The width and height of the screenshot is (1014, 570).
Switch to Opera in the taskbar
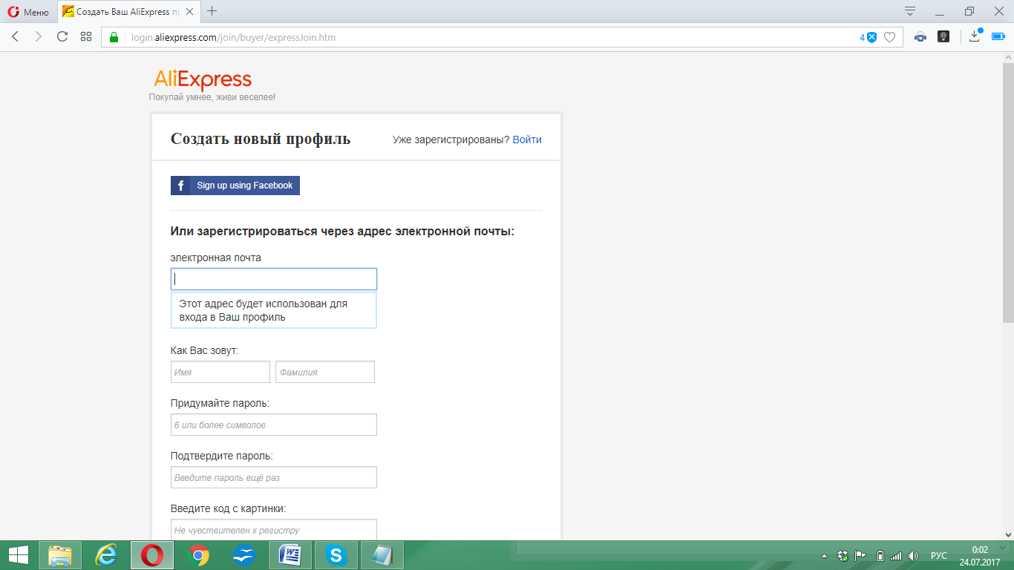[x=152, y=555]
